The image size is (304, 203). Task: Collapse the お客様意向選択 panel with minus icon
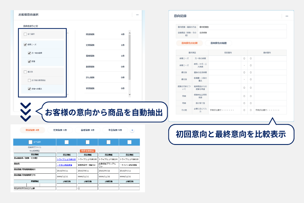pyautogui.click(x=137, y=15)
